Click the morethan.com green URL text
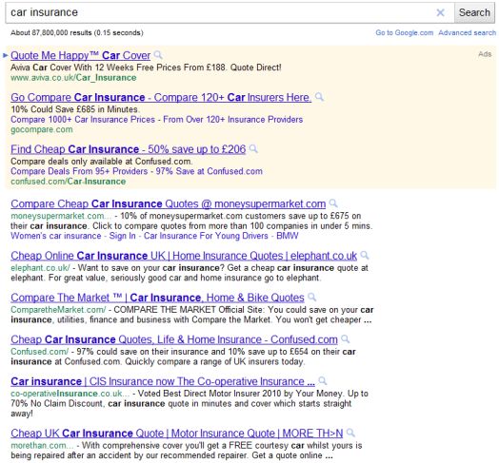Screen dimensions: 499x463 tap(42, 445)
